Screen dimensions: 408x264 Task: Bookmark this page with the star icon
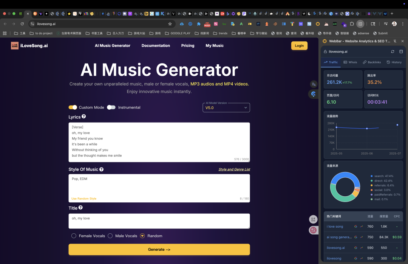[170, 24]
